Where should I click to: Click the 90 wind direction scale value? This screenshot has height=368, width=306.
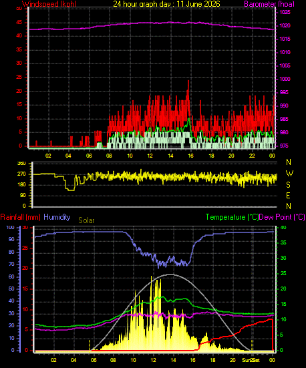23,196
